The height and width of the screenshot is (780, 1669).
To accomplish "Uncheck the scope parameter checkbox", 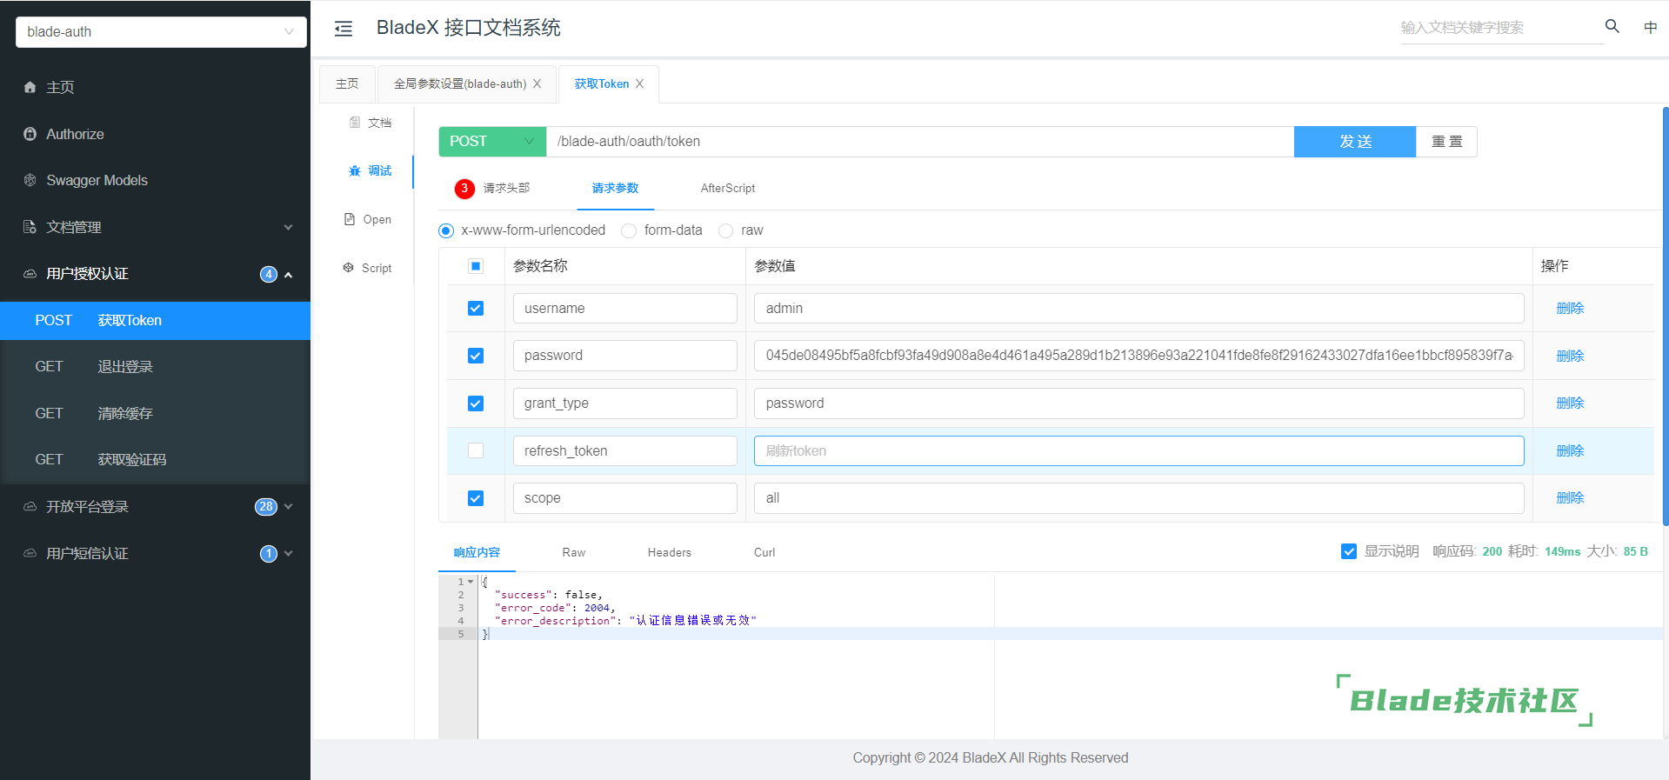I will 476,498.
